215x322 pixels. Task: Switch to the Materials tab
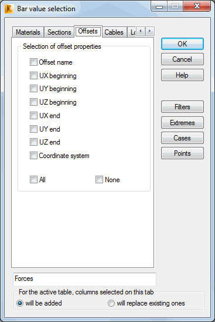pyautogui.click(x=28, y=32)
